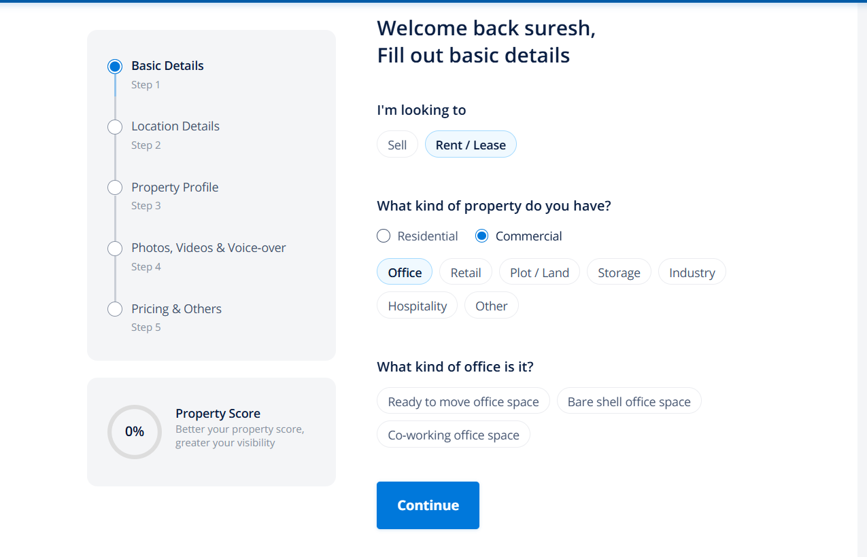
Task: Open the Pricing & Others step
Action: [x=176, y=309]
